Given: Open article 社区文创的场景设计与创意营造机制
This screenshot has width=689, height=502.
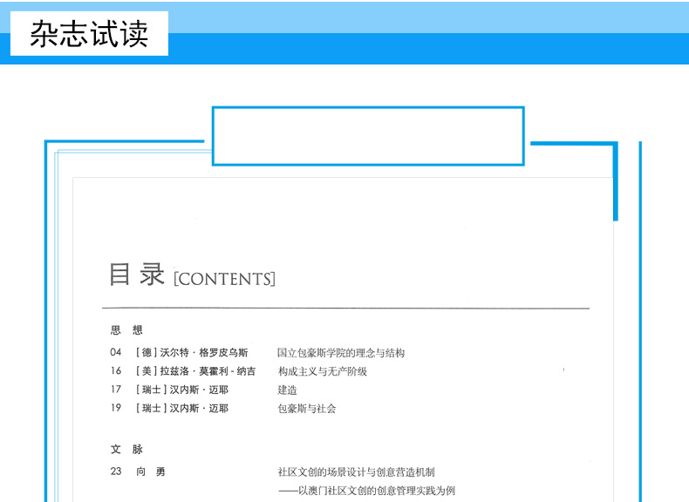Looking at the screenshot, I should [356, 471].
